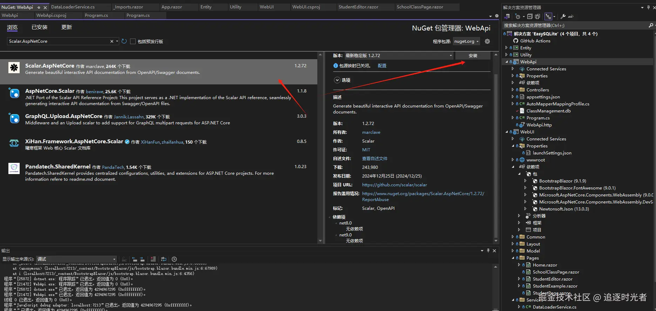Click the Pandatech.SharedKernel package icon

[14, 168]
